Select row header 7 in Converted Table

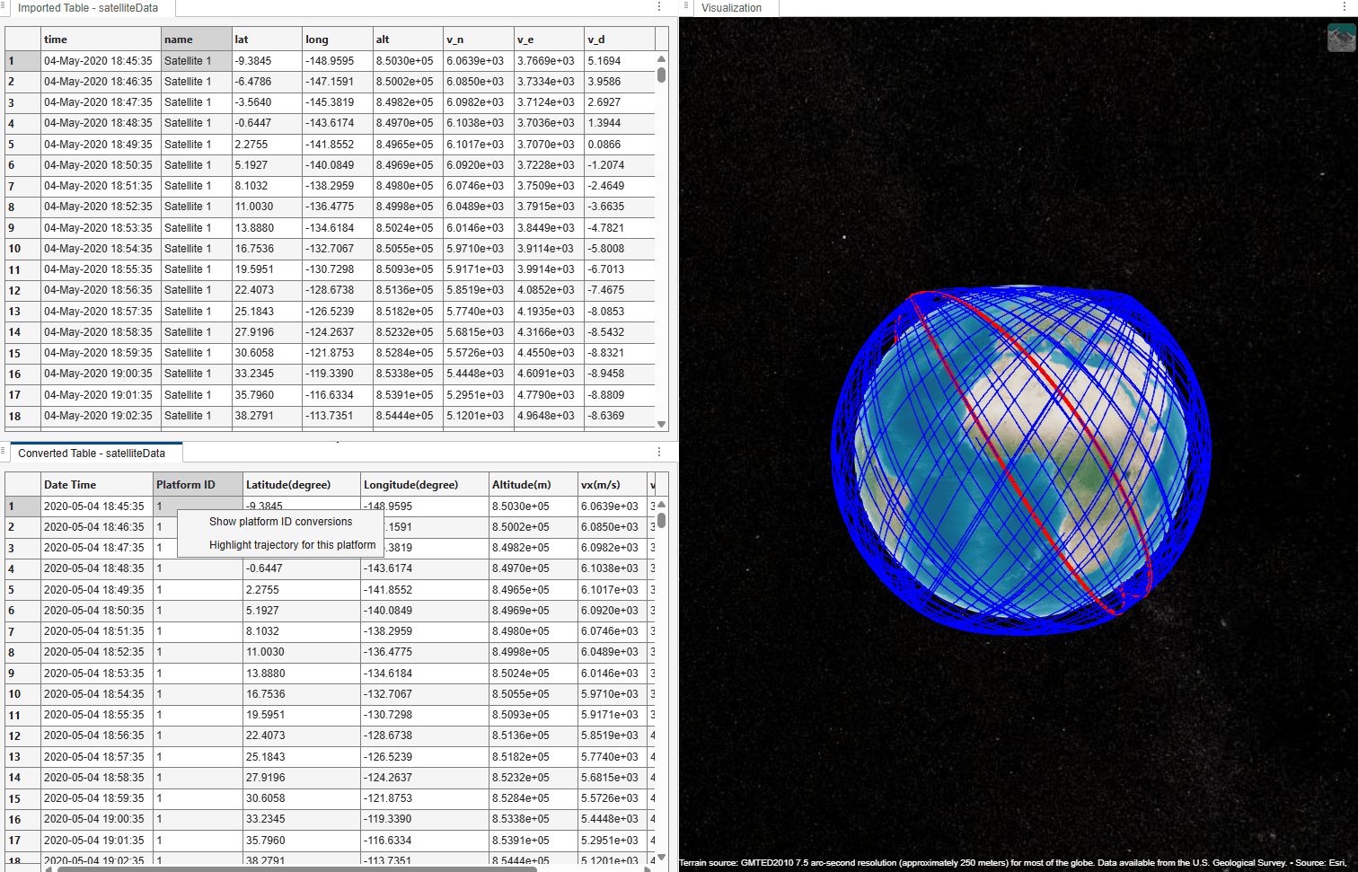click(x=22, y=631)
